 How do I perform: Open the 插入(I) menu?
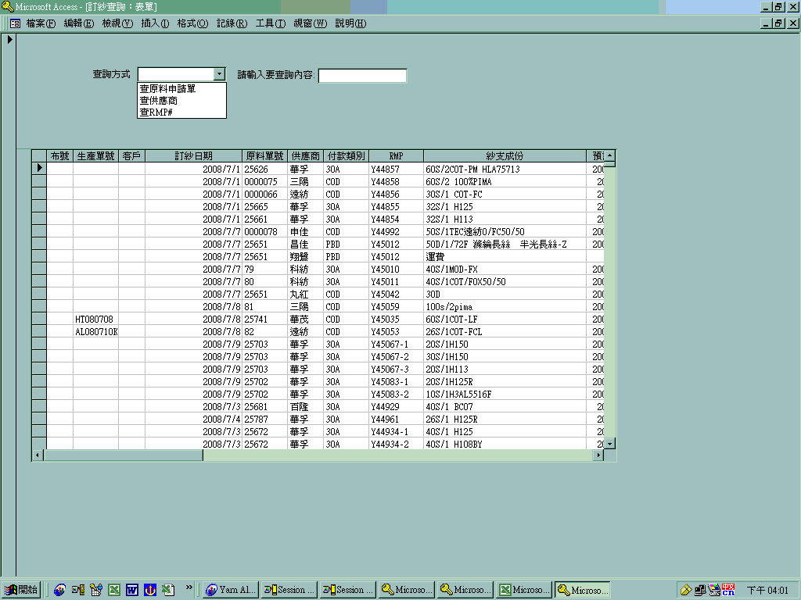coord(155,23)
